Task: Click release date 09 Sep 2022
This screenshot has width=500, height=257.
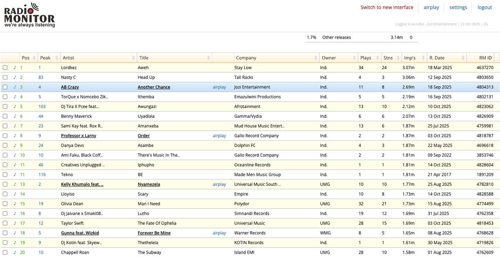Action: tap(439, 155)
